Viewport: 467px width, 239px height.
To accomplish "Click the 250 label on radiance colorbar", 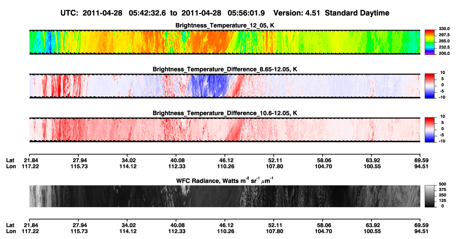I will click(442, 195).
